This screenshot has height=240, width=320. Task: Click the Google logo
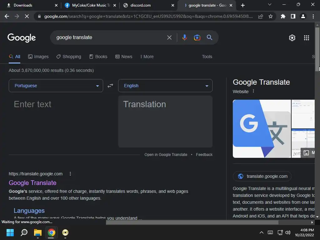coord(22,38)
